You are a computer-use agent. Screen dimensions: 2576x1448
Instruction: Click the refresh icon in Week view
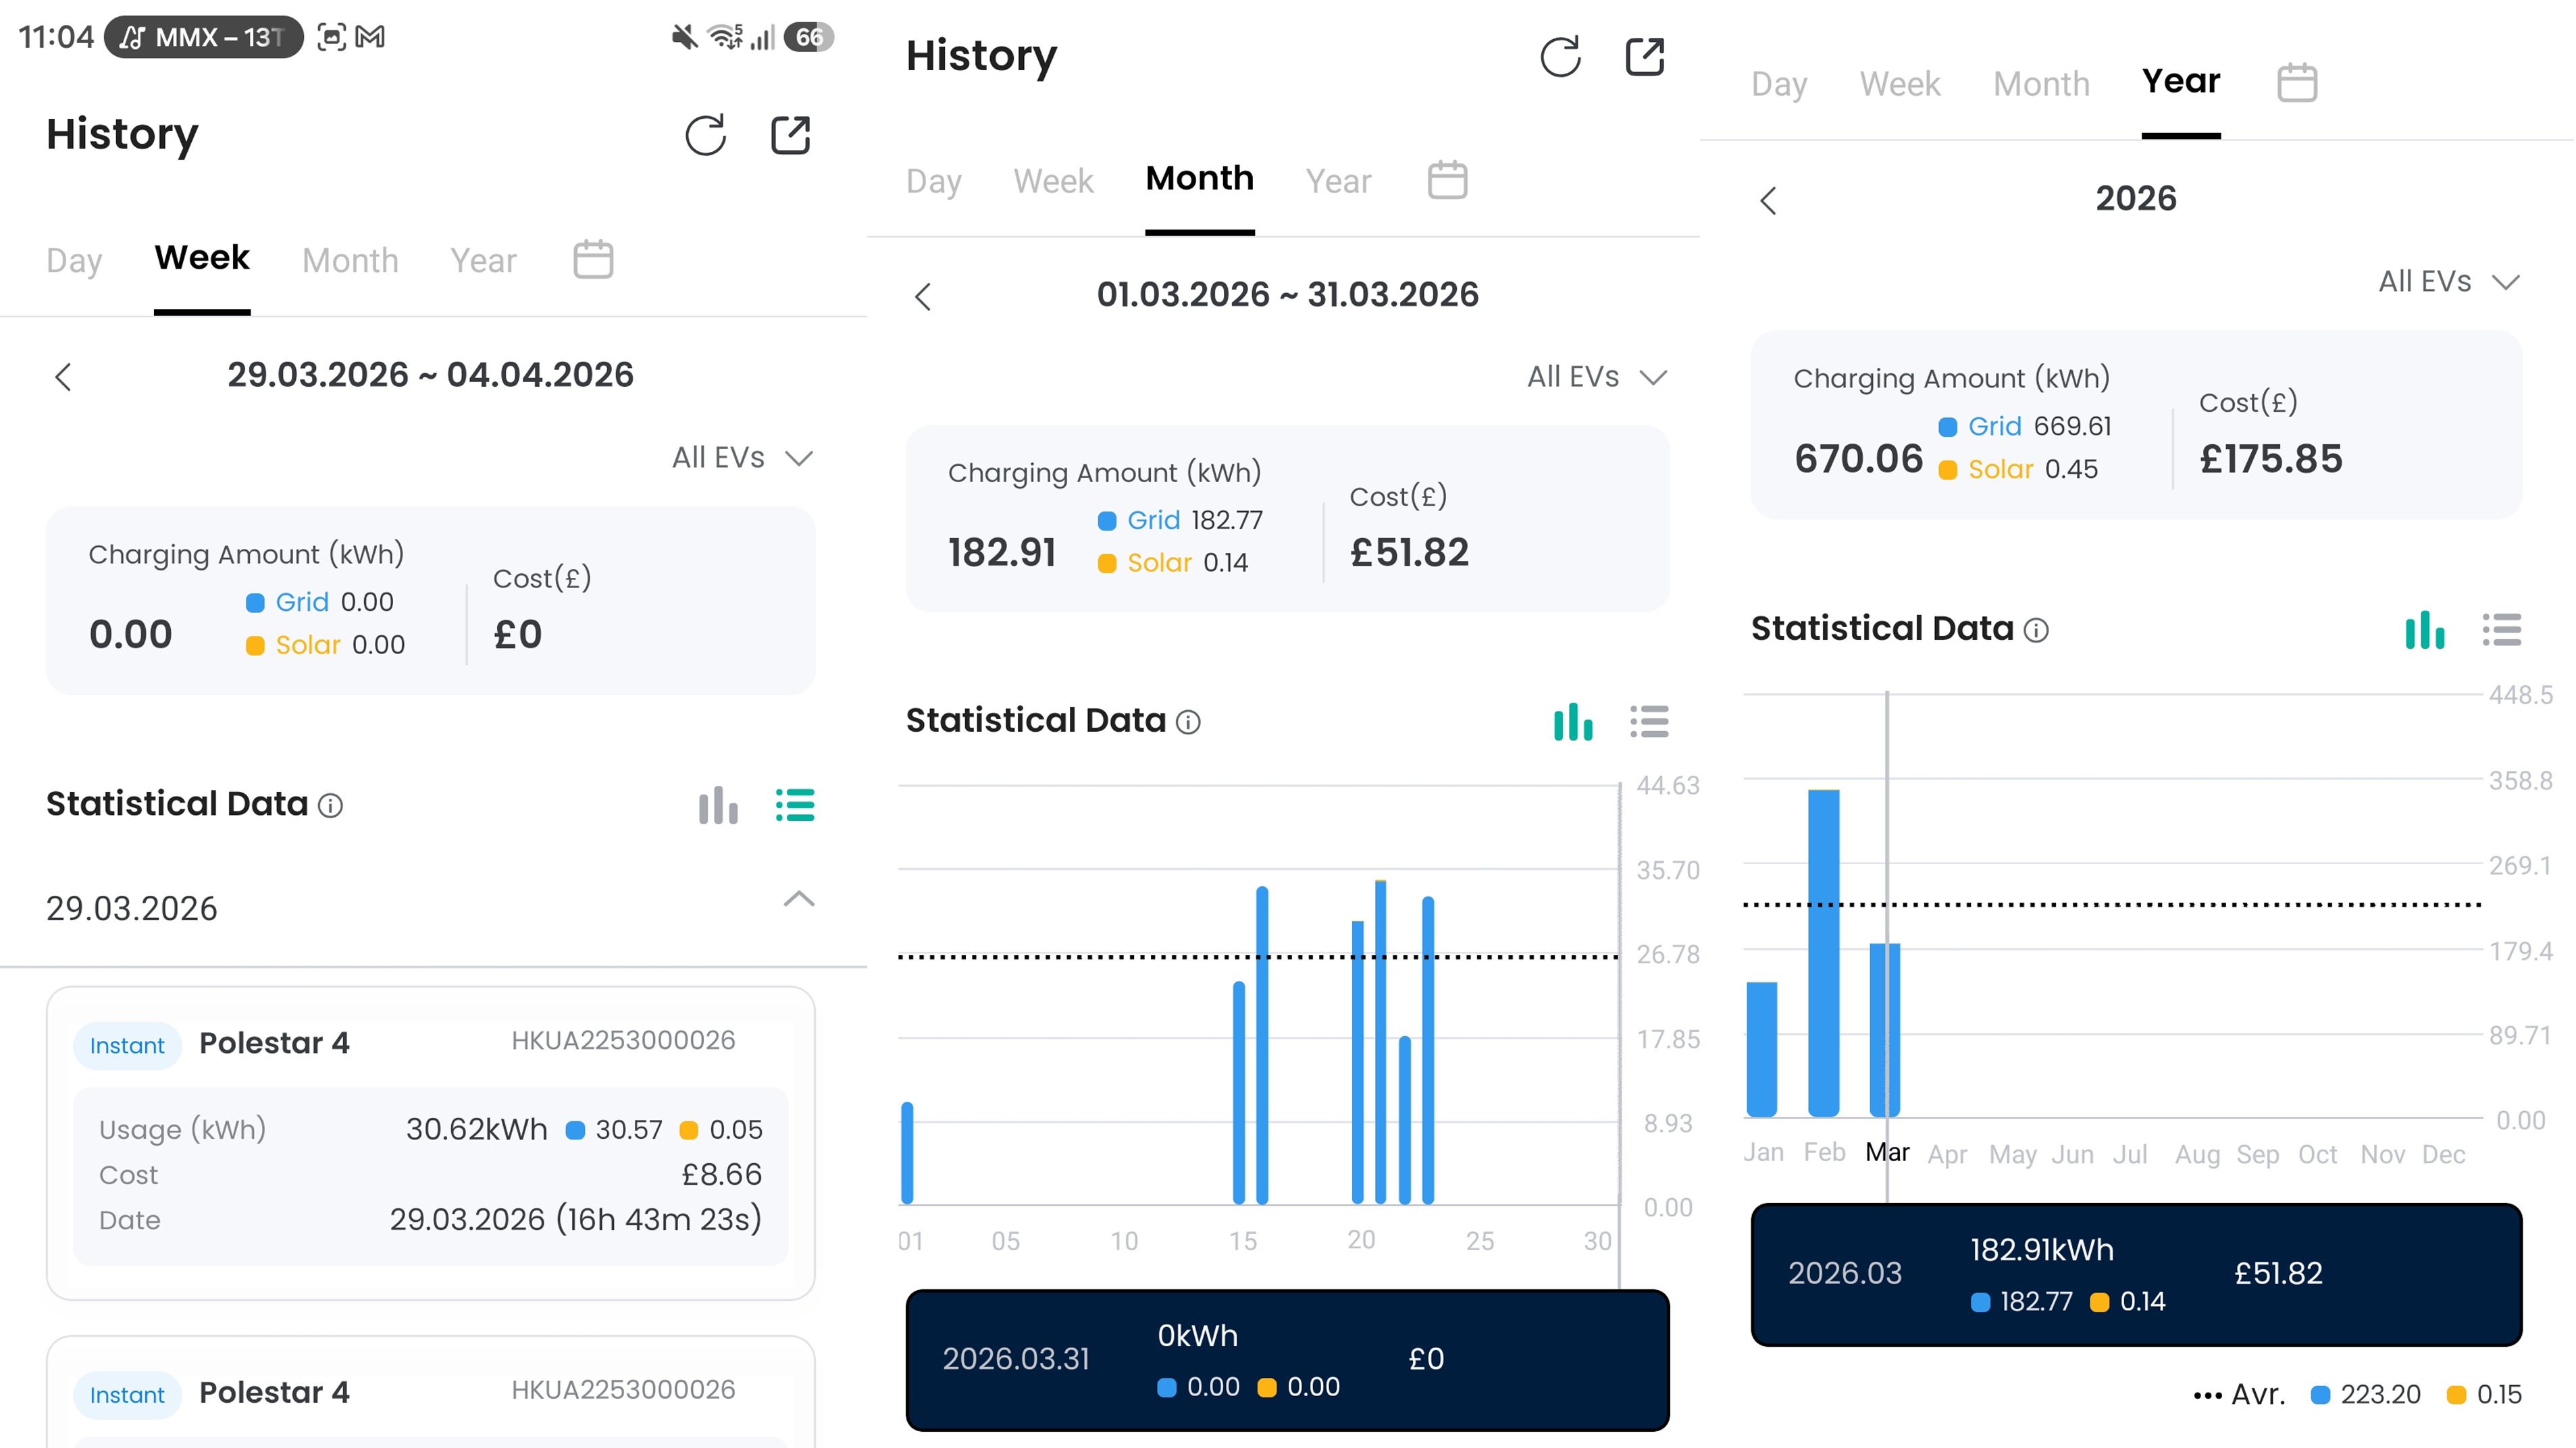point(705,135)
